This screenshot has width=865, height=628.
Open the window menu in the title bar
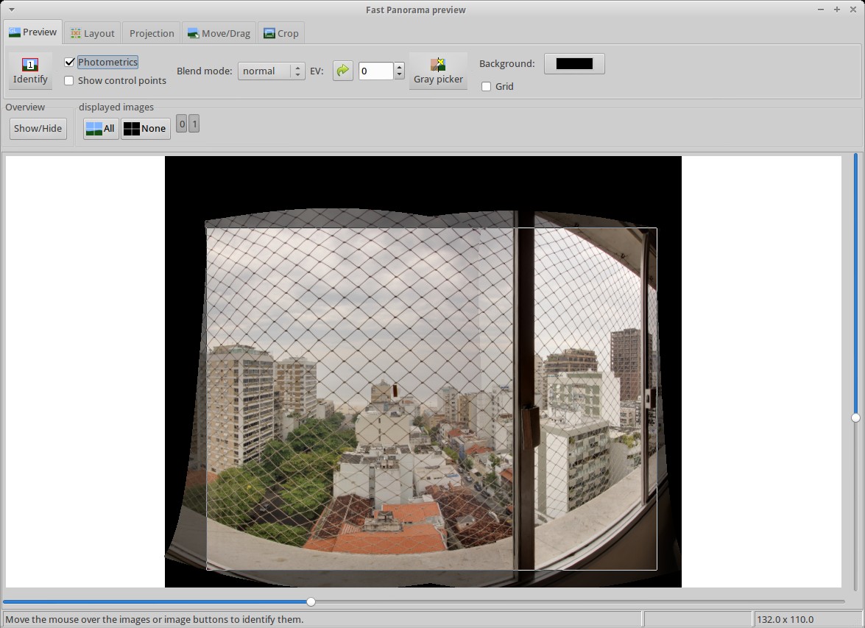pyautogui.click(x=12, y=10)
